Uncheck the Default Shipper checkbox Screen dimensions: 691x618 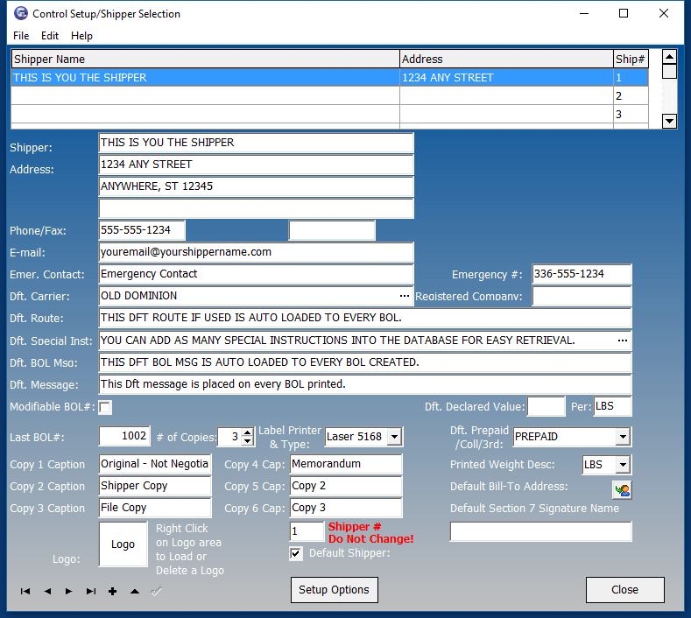click(296, 553)
